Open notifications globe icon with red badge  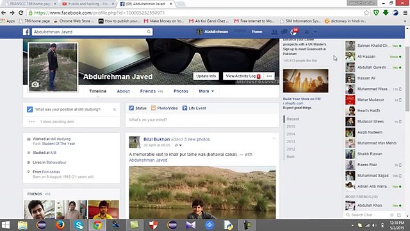pos(294,32)
